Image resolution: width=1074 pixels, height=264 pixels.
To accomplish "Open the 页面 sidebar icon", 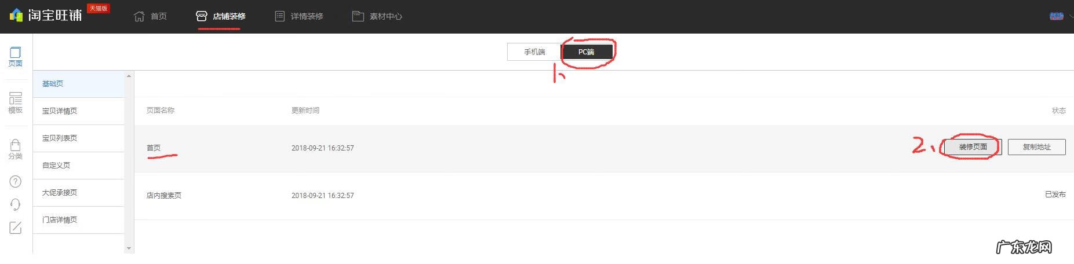I will click(x=16, y=56).
